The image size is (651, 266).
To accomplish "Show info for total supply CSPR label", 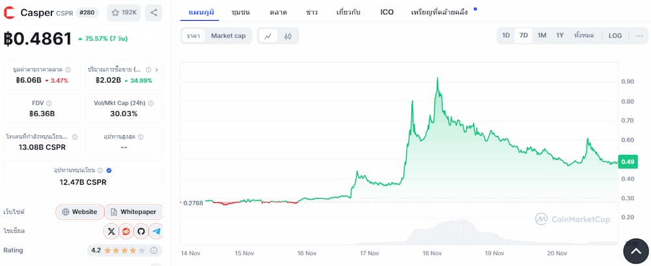I will tap(75, 137).
